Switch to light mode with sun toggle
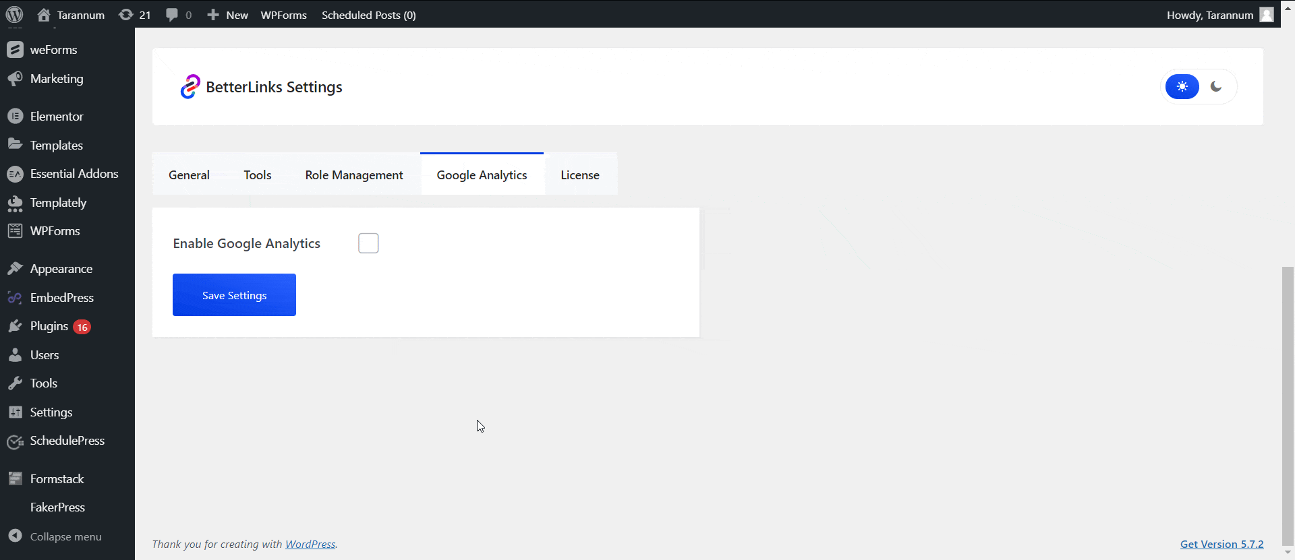The image size is (1295, 560). click(x=1182, y=86)
